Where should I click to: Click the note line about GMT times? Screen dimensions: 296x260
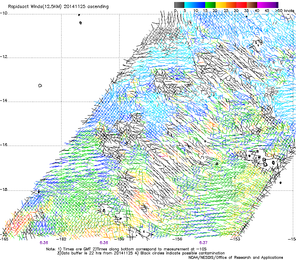pyautogui.click(x=126, y=249)
